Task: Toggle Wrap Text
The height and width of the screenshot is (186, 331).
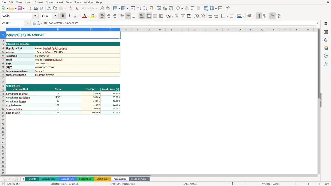Action: tap(142, 16)
